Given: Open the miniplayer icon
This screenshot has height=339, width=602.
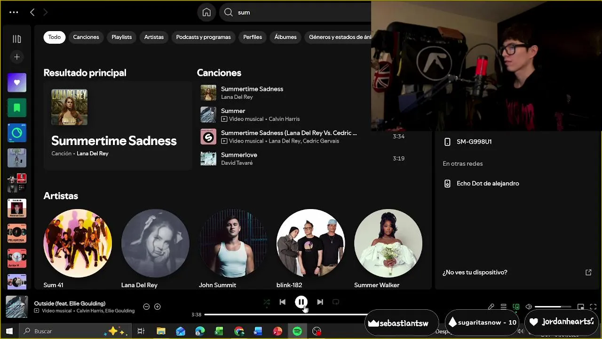Looking at the screenshot, I should pyautogui.click(x=581, y=307).
